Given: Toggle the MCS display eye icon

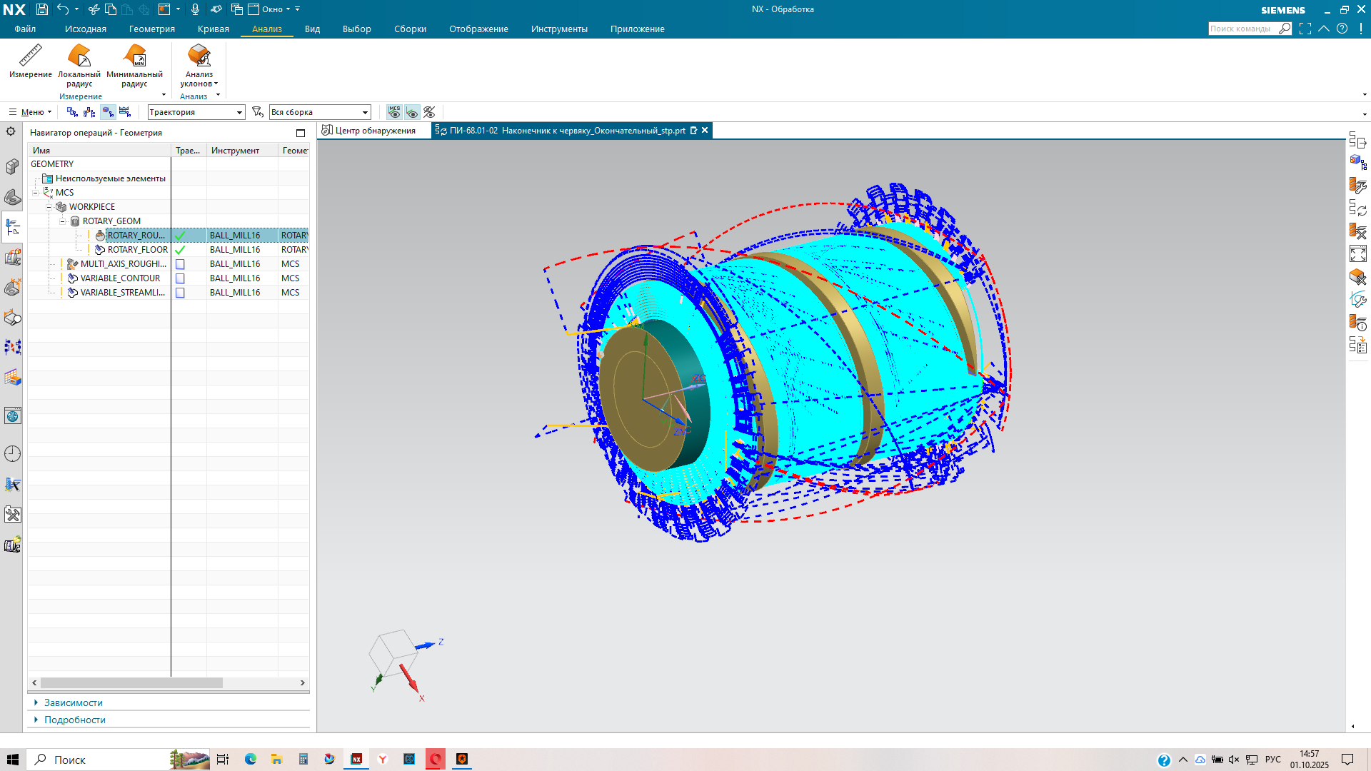Looking at the screenshot, I should tap(394, 112).
